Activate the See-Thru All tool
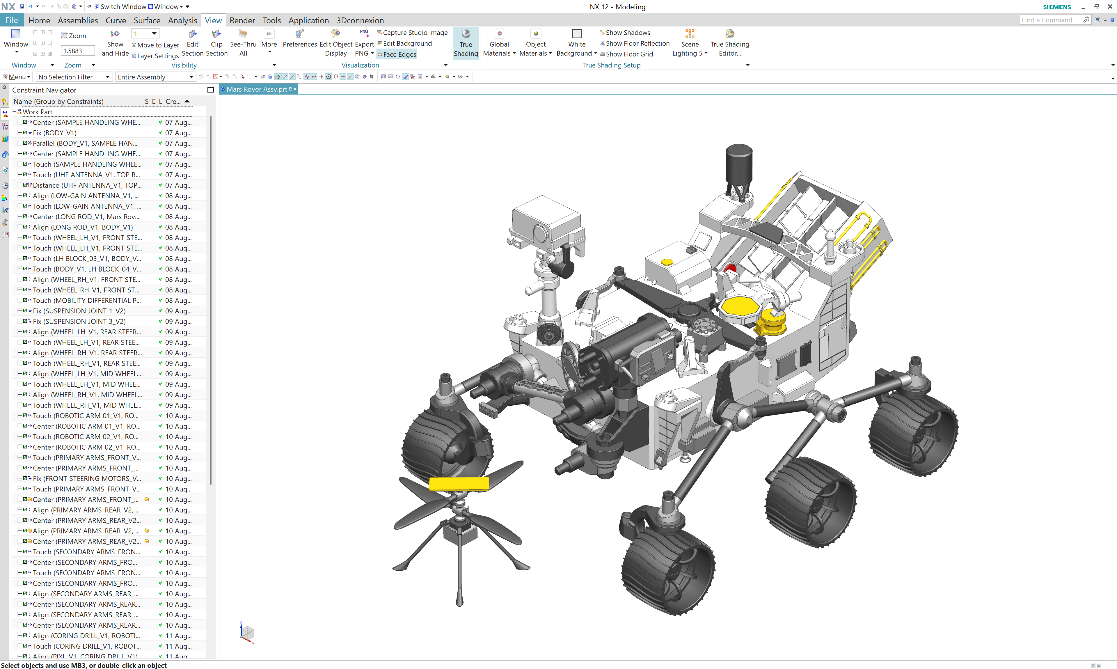Image resolution: width=1117 pixels, height=669 pixels. pyautogui.click(x=243, y=43)
